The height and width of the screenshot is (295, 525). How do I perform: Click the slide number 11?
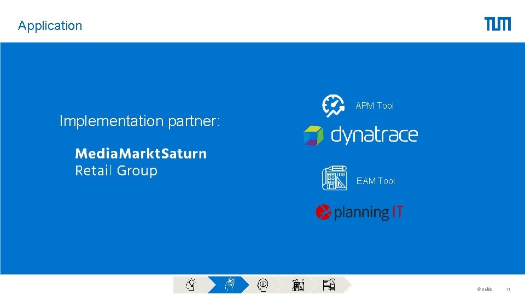point(508,289)
